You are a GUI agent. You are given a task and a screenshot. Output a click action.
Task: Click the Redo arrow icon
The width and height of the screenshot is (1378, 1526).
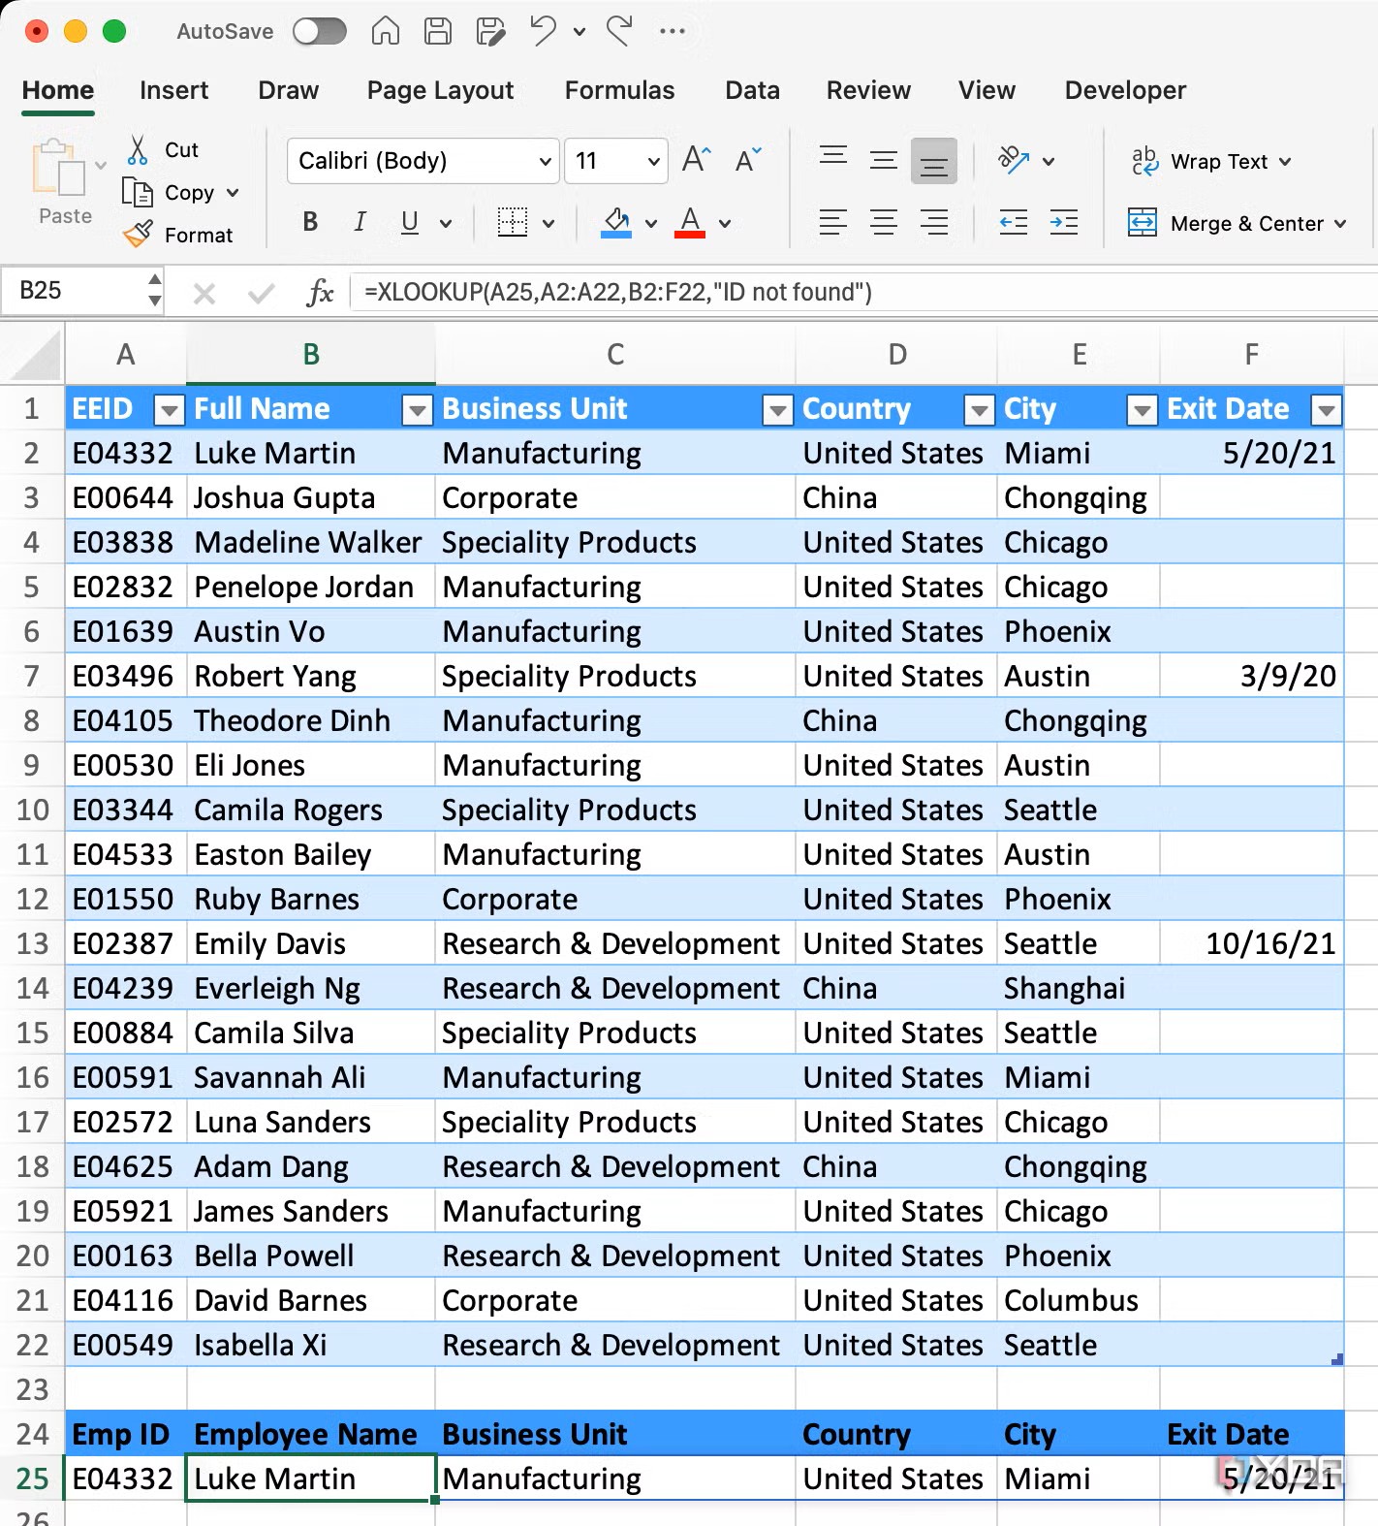click(619, 31)
